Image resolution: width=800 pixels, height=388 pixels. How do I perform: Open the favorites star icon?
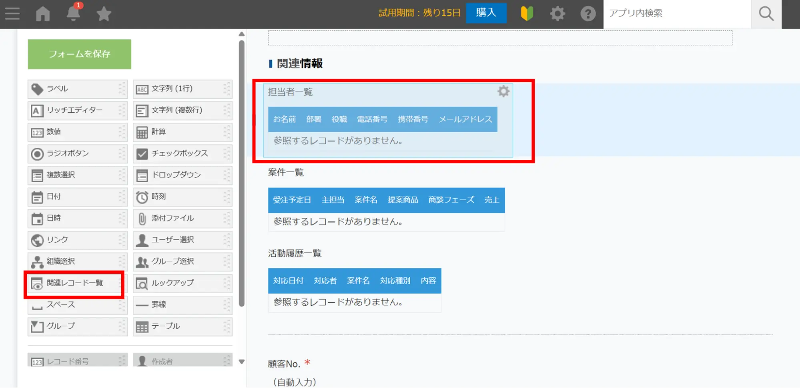(x=104, y=14)
